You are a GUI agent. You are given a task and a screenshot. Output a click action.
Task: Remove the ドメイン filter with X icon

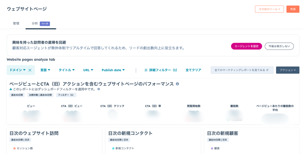coord(30,70)
